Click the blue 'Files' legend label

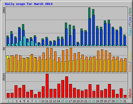[130, 21]
